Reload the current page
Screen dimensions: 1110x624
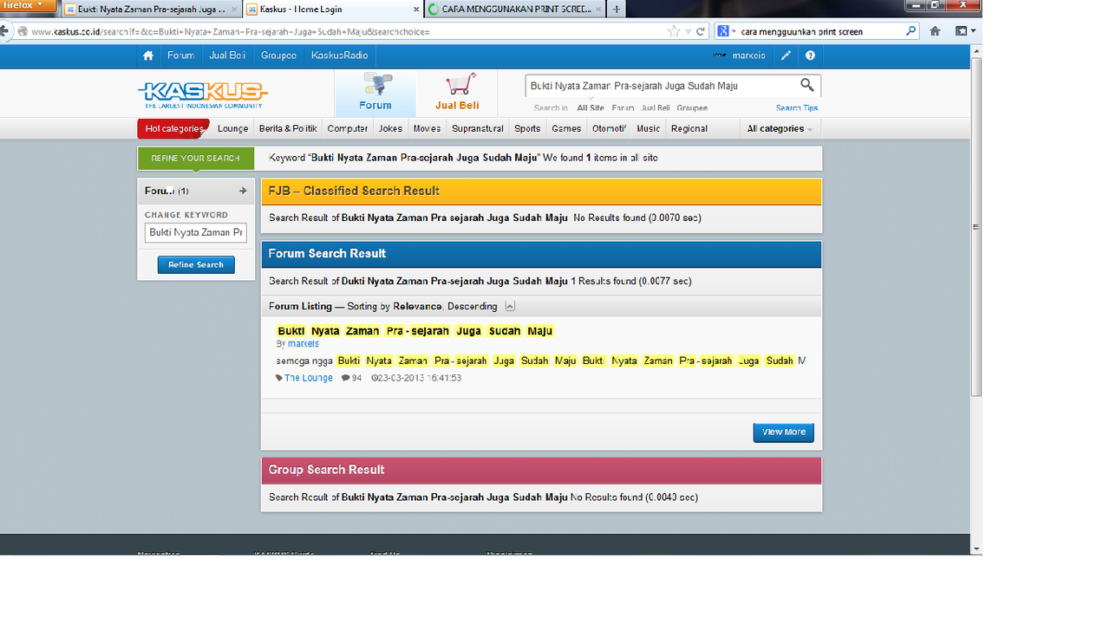point(701,32)
